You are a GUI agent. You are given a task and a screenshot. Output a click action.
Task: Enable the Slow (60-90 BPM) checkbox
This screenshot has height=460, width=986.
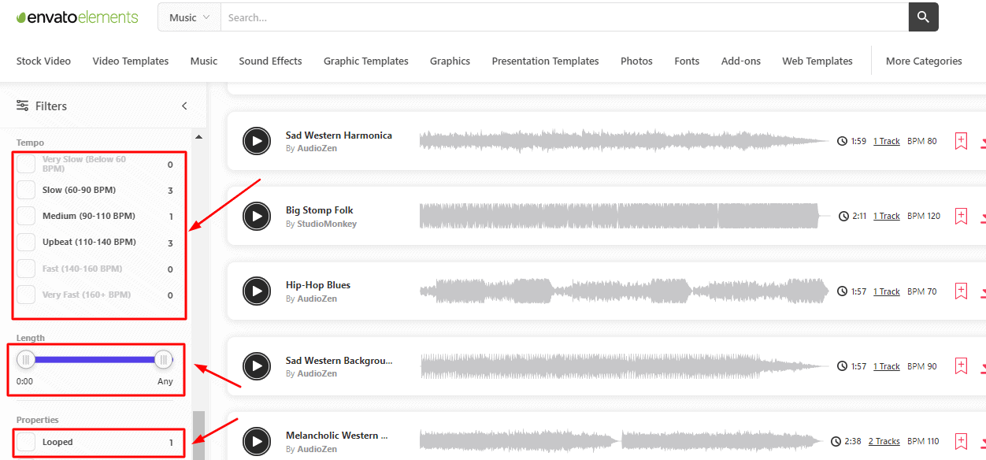click(x=26, y=190)
